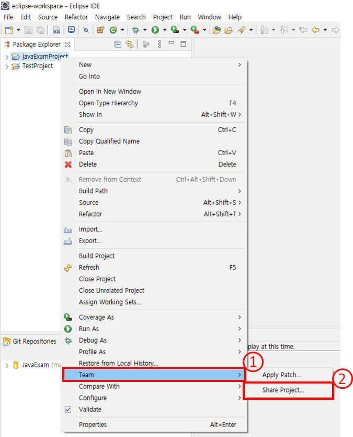Open the File menu
The width and height of the screenshot is (353, 437).
coord(8,17)
